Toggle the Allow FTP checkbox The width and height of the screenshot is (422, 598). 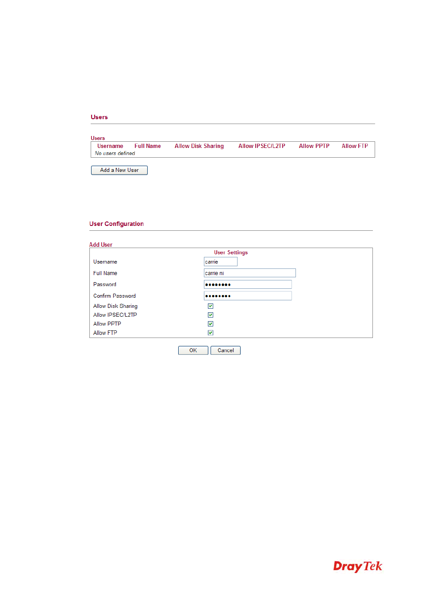211,333
